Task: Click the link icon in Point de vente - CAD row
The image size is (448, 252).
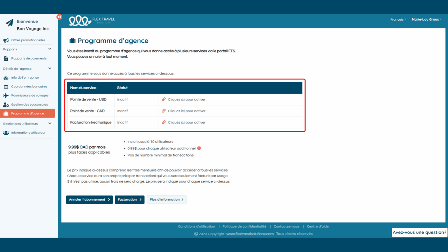Action: click(164, 111)
